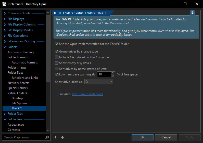Click the Search Preferences field
The width and height of the screenshot is (203, 143).
pyautogui.click(x=24, y=137)
